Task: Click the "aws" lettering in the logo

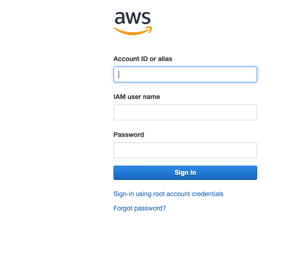Action: (133, 18)
